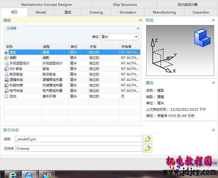Screen dimensions: 218x178
Task: Collapse the 属性 properties section
Action: coord(213,83)
